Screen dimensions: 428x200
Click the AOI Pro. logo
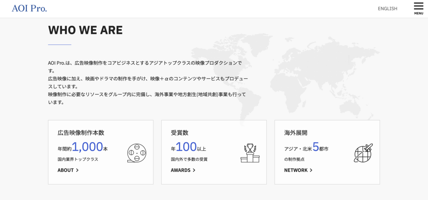click(29, 9)
